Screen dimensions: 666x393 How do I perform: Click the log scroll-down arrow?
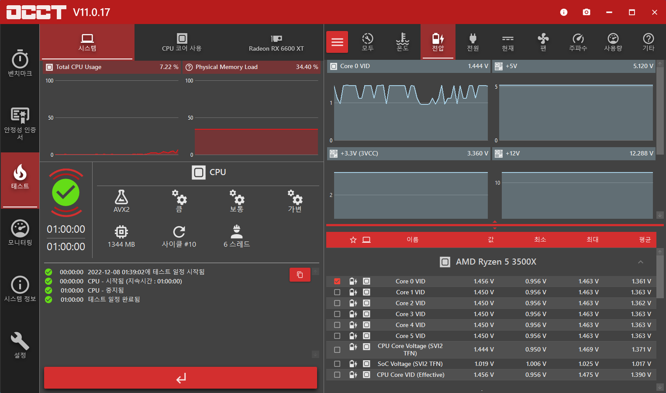point(316,355)
